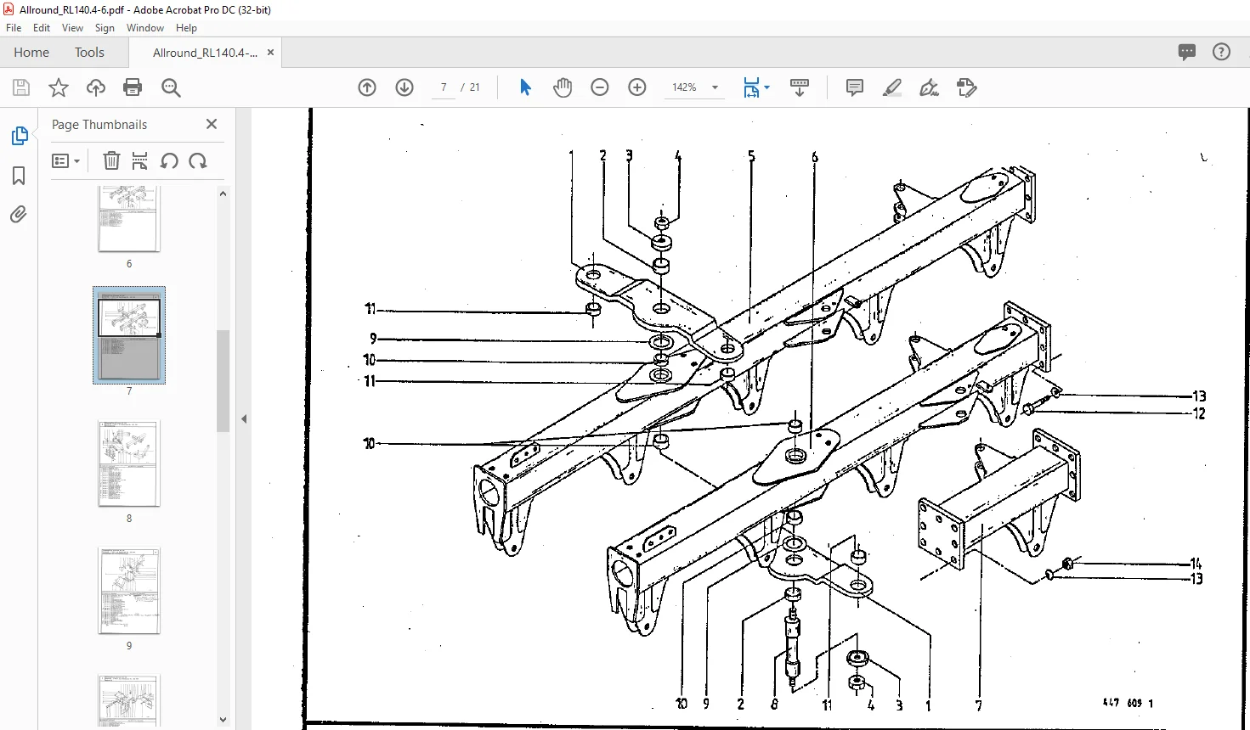The image size is (1250, 730).
Task: Expand the thumbnail options menu
Action: (x=65, y=160)
